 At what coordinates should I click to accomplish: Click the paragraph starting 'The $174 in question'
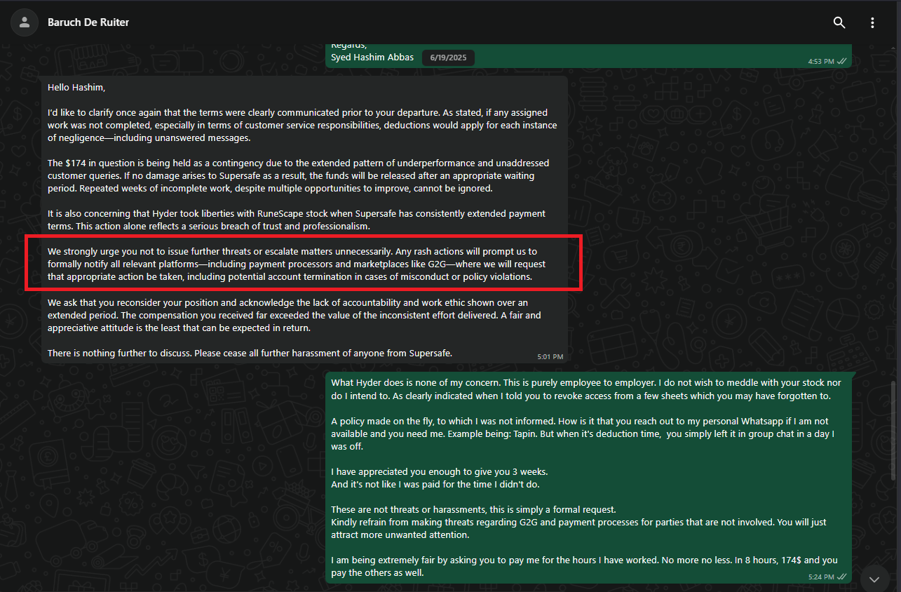pos(298,175)
